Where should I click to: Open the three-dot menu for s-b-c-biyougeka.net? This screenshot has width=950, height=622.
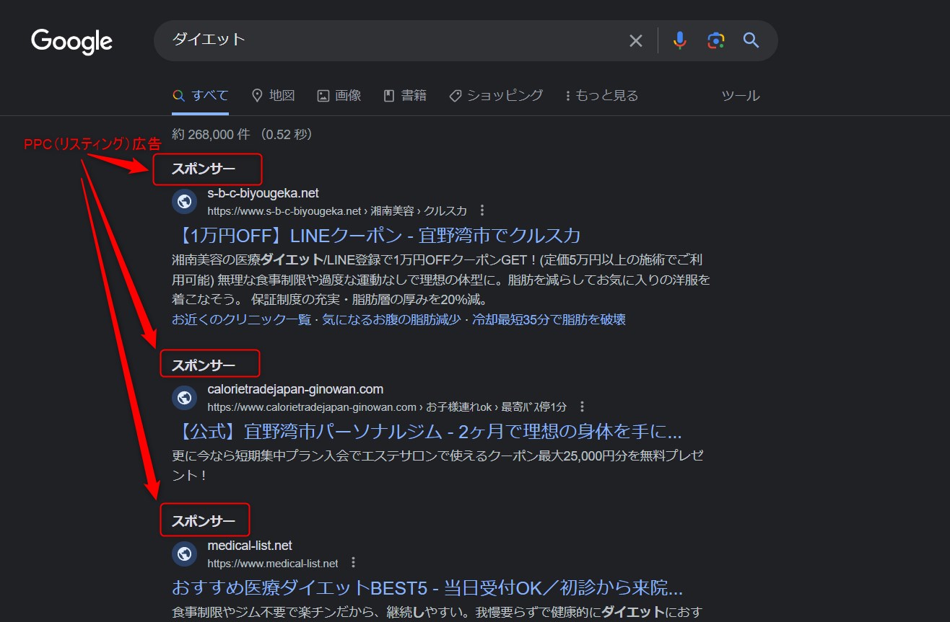[482, 210]
